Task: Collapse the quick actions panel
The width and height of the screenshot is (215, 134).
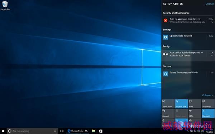Action: (208, 95)
